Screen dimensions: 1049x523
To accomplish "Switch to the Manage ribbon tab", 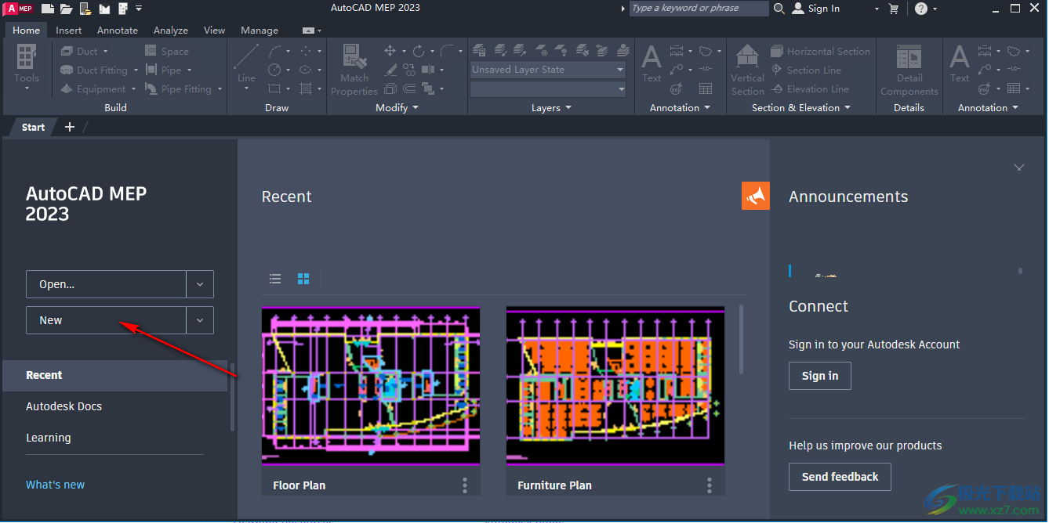I will click(260, 31).
